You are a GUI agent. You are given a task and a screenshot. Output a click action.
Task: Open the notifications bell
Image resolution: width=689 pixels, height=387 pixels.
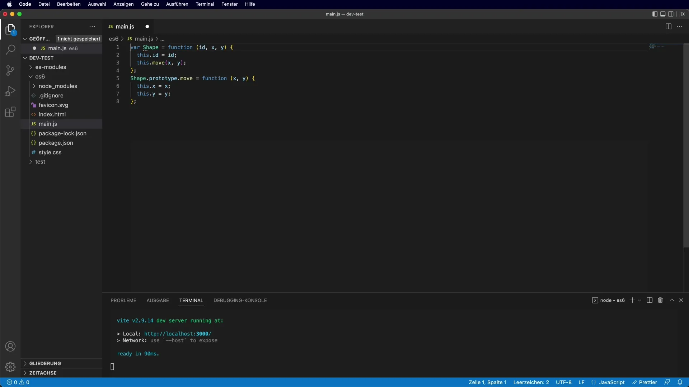coord(680,382)
